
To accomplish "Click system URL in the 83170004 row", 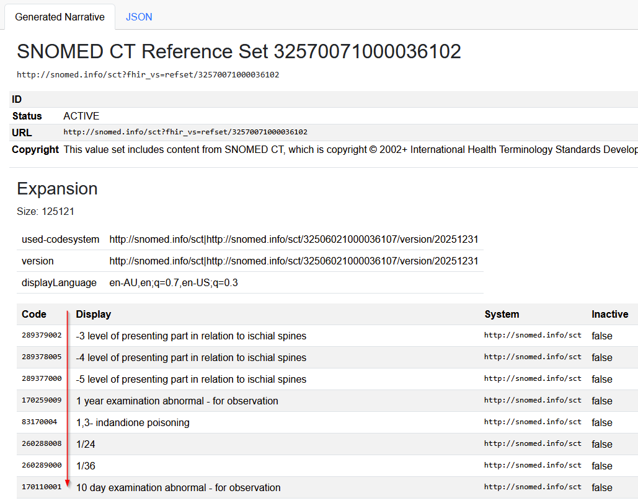I will pos(533,422).
